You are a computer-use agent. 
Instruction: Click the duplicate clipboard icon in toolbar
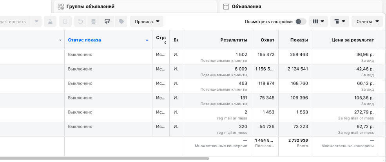65,22
